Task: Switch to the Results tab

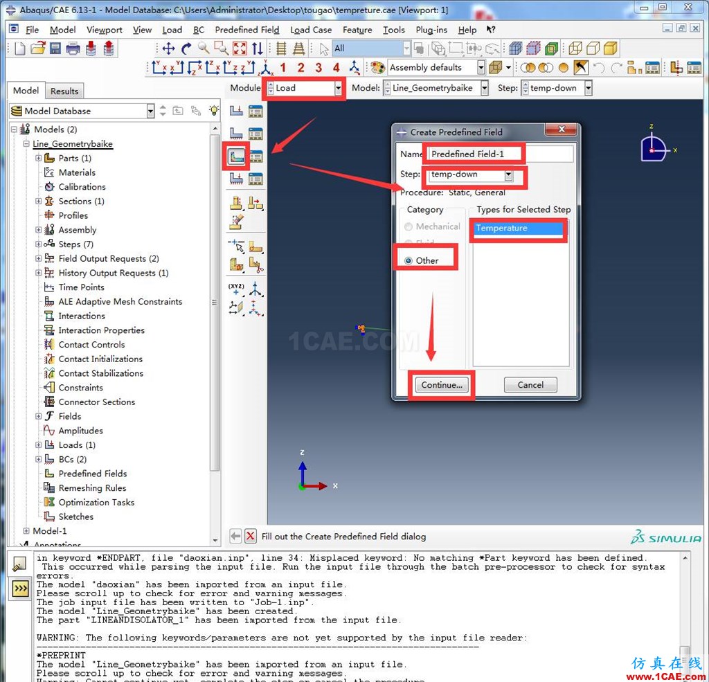Action: 64,91
